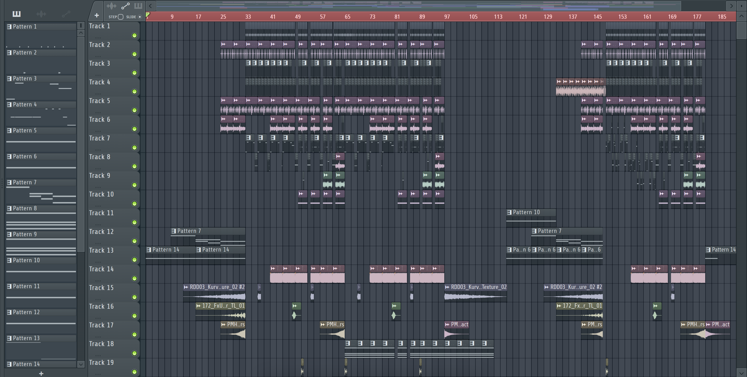Screen dimensions: 747x377
Task: Select the RDD03_Kur..ure_02 #2 clip near bar 129
Action: click(573, 293)
